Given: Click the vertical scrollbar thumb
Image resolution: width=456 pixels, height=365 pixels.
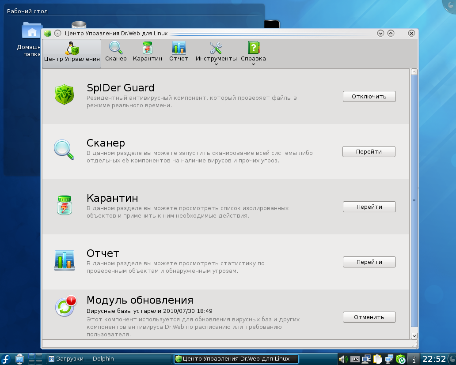Looking at the screenshot, I should pyautogui.click(x=414, y=200).
